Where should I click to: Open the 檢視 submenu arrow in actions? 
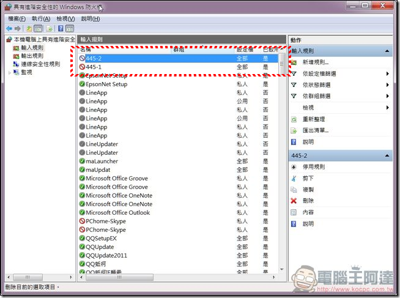tap(388, 108)
